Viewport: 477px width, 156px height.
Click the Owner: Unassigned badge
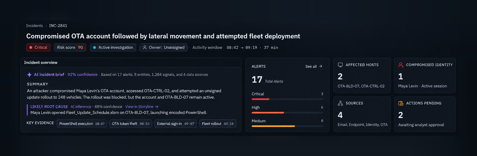tap(163, 48)
